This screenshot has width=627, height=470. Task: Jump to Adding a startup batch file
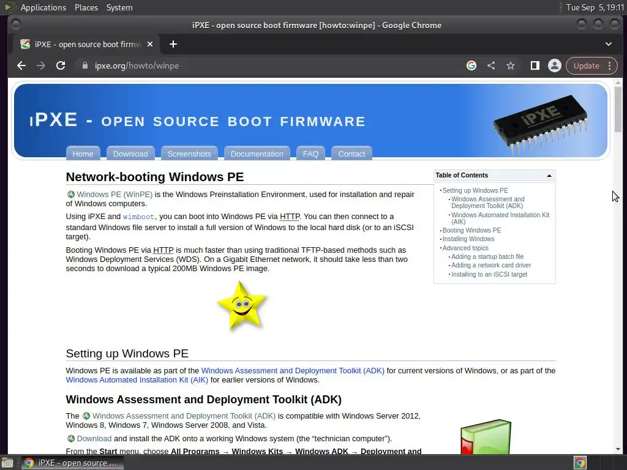click(487, 256)
